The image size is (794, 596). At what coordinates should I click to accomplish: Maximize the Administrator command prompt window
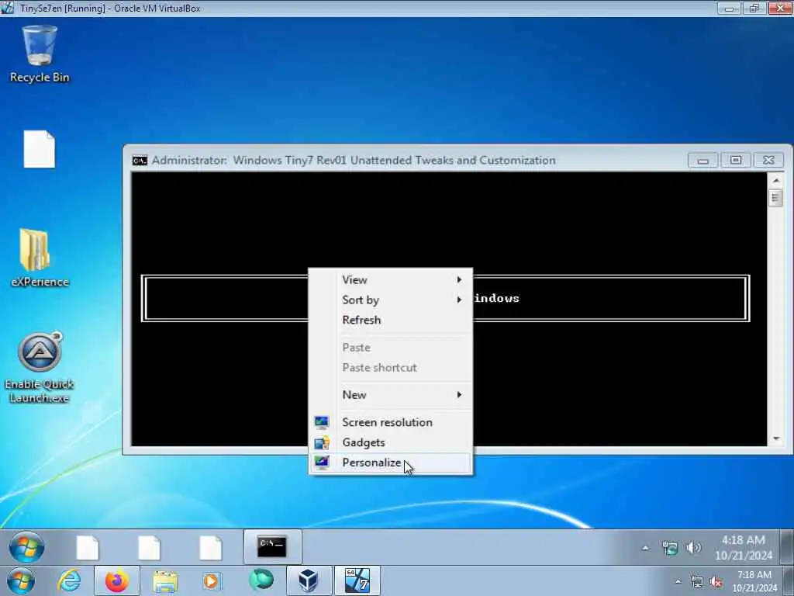(736, 161)
